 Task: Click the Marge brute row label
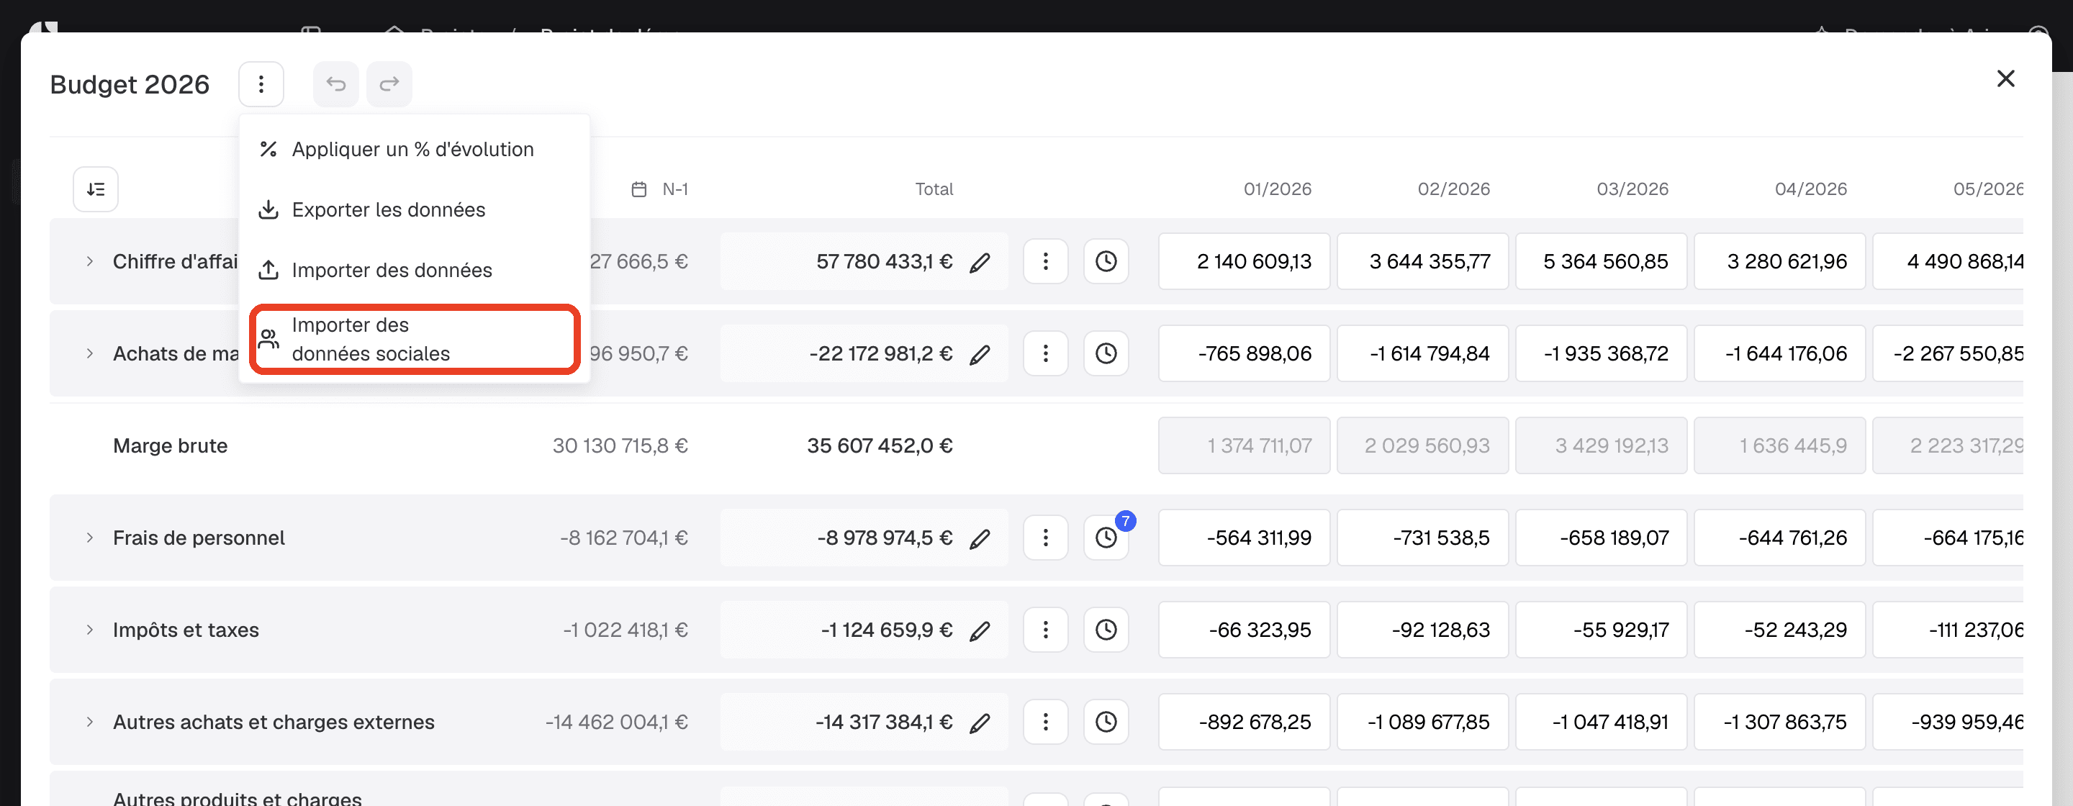[x=170, y=445]
